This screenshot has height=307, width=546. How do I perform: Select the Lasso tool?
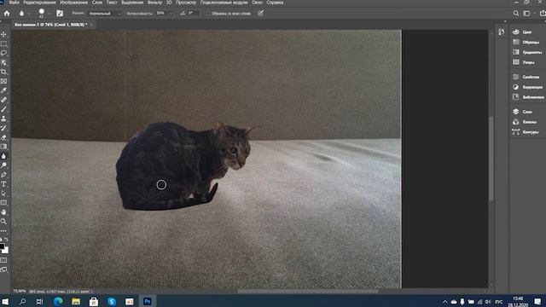point(3,53)
